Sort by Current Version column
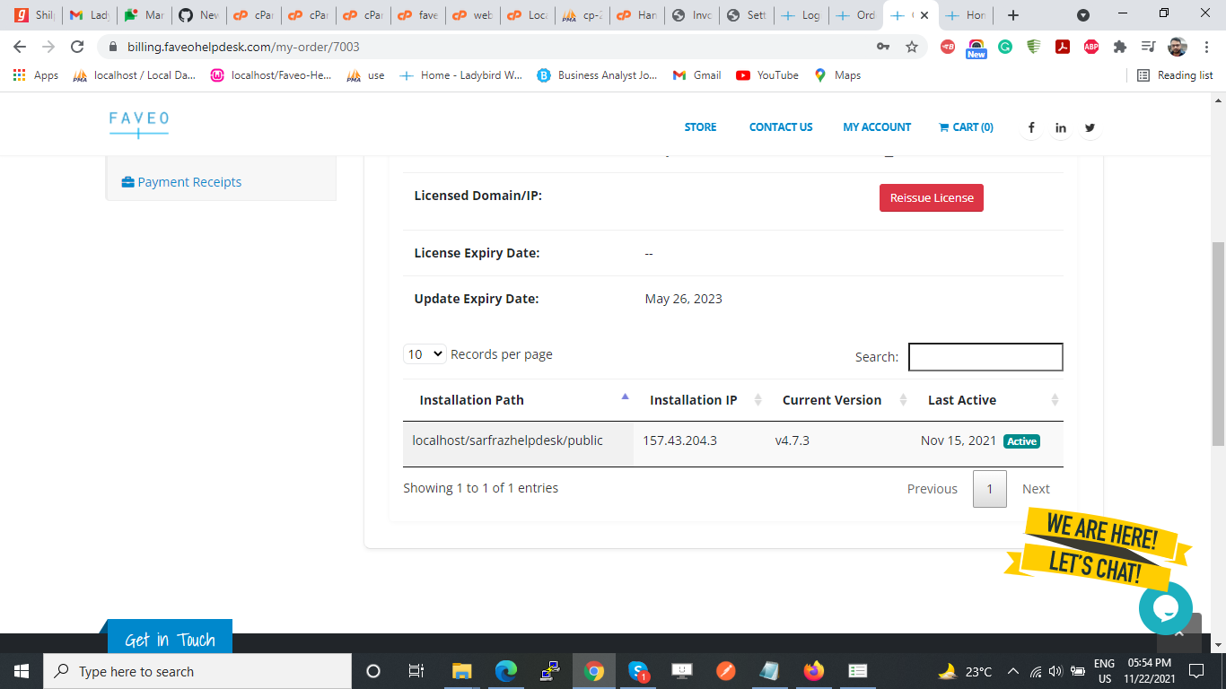The width and height of the screenshot is (1226, 689). pos(839,400)
